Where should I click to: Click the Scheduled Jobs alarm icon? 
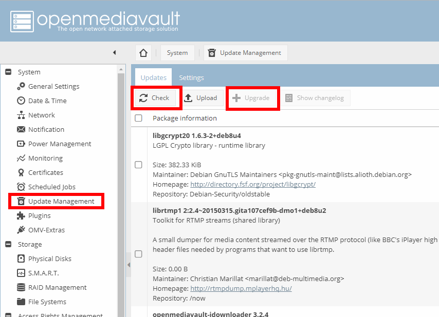pos(21,187)
